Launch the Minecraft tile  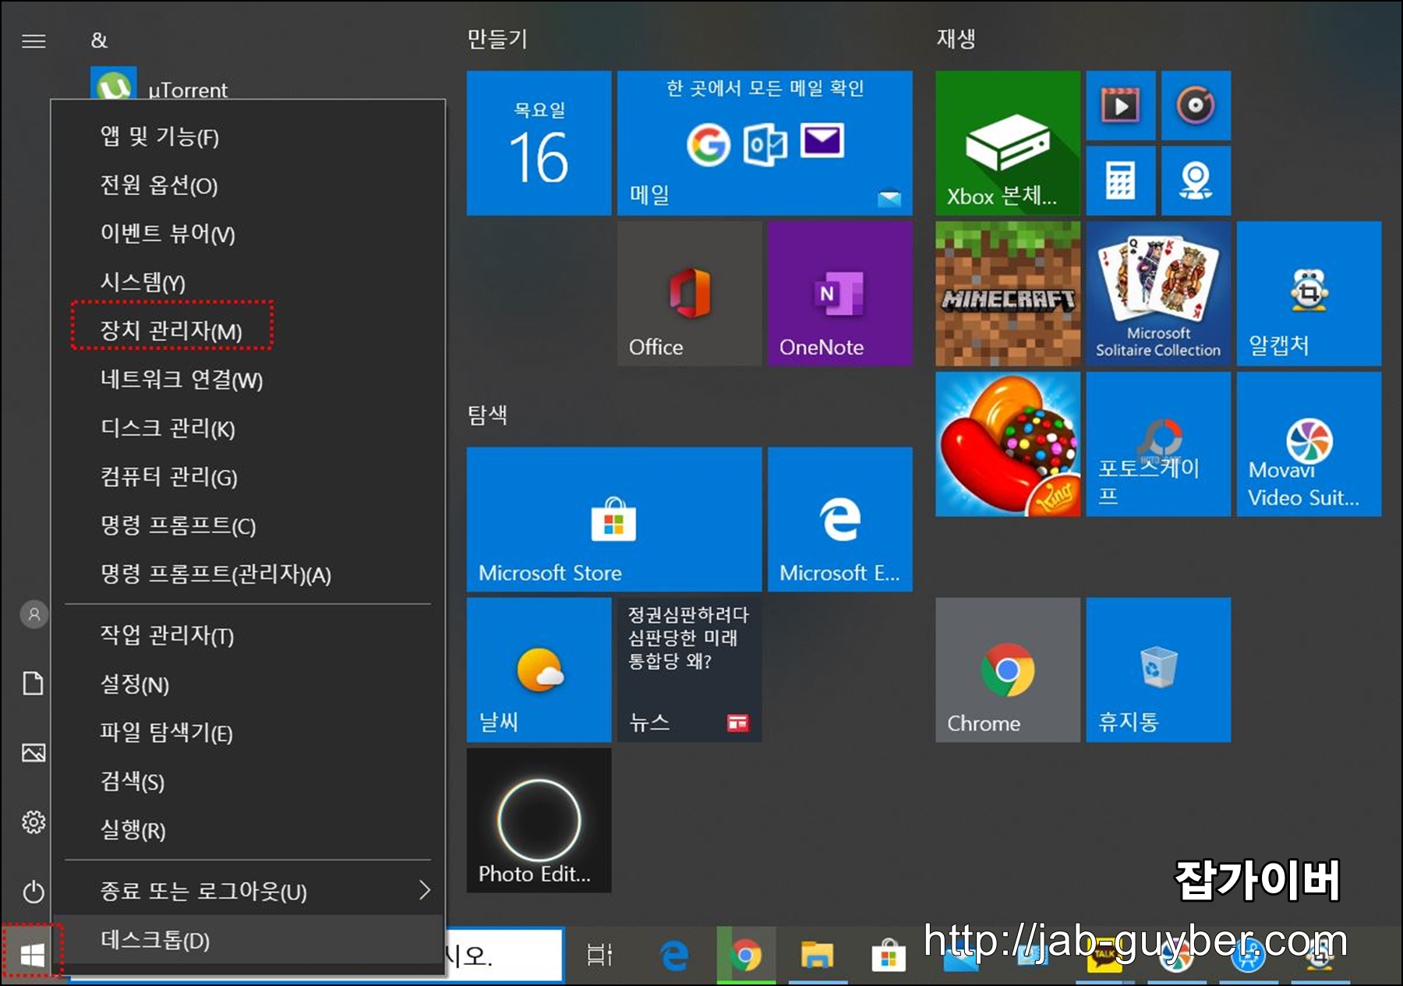1008,293
